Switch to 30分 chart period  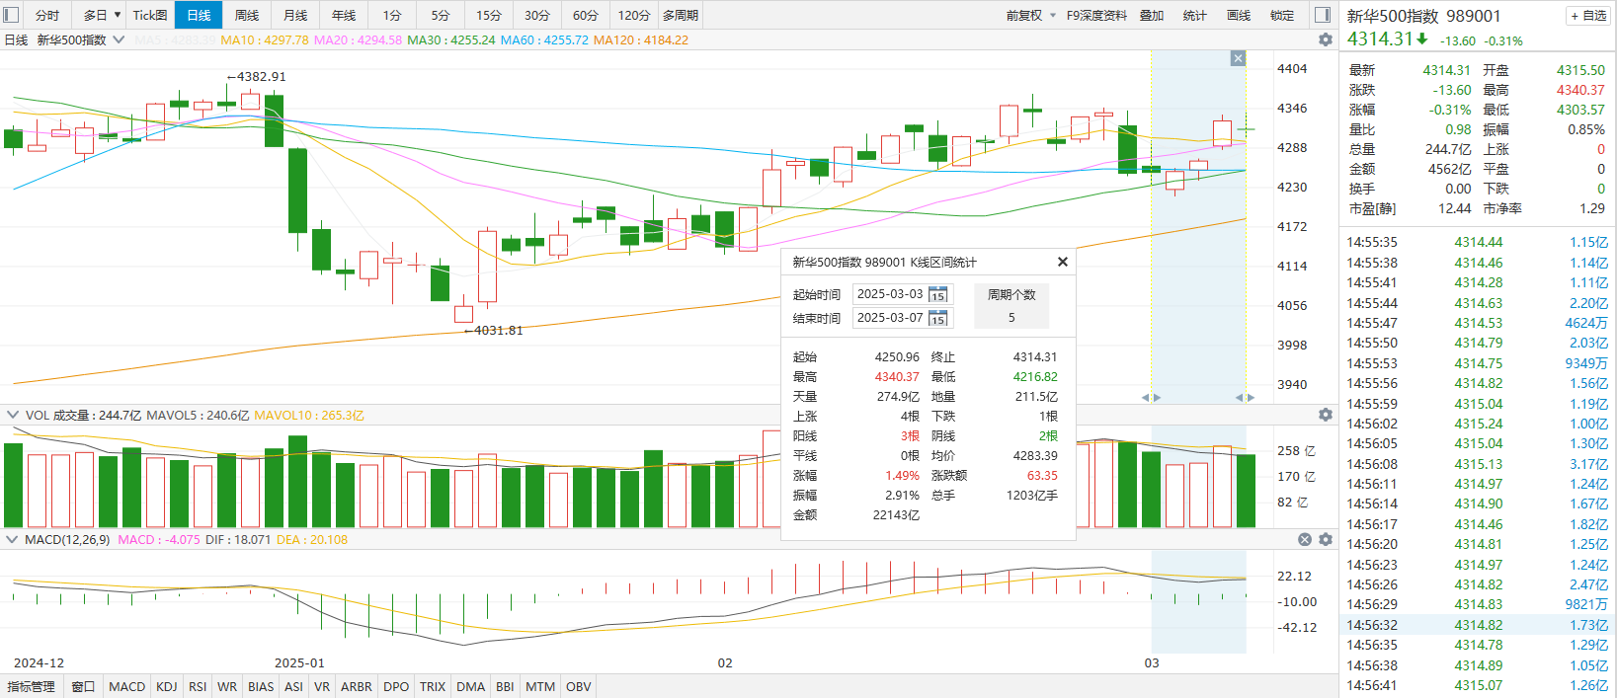pos(537,15)
